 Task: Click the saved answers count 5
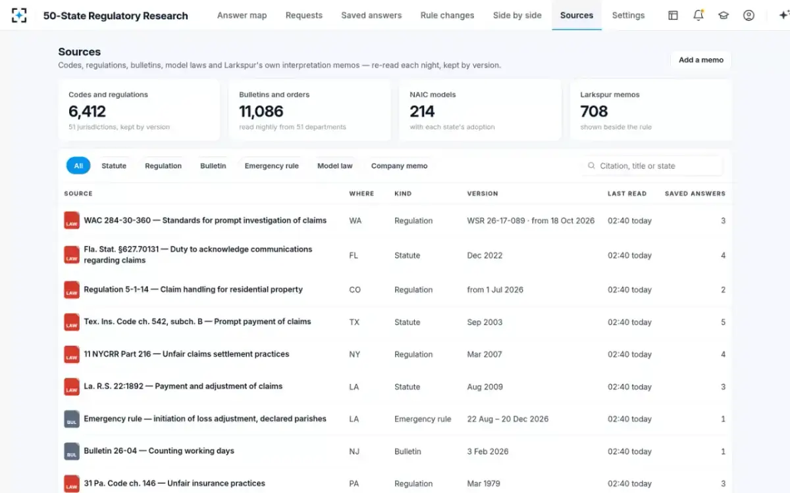[723, 322]
